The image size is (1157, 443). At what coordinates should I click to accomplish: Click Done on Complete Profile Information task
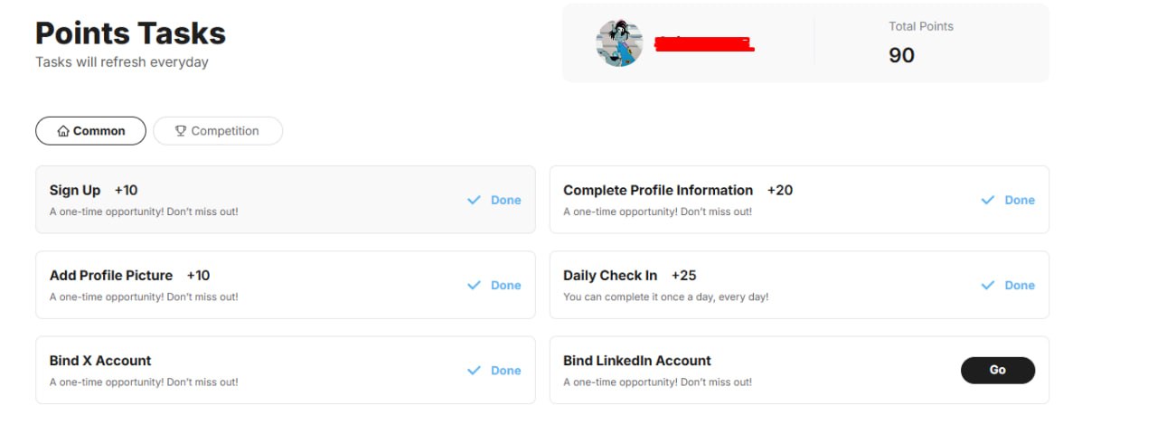[x=1020, y=200]
